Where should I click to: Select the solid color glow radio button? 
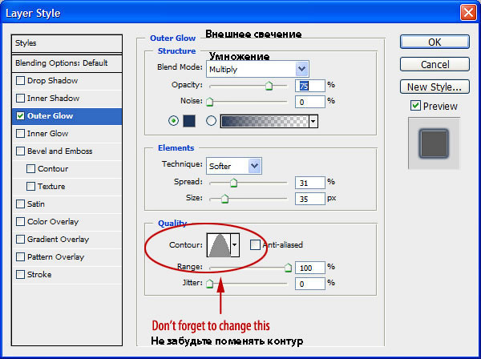[174, 121]
